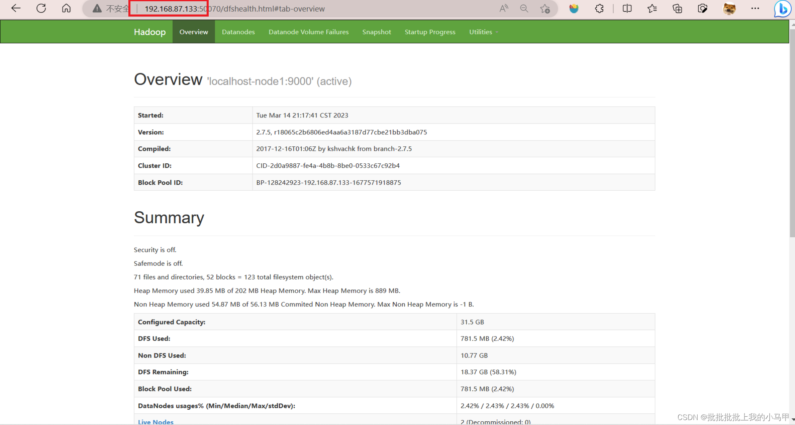The image size is (795, 425).
Task: Open the favorites list
Action: coord(652,9)
